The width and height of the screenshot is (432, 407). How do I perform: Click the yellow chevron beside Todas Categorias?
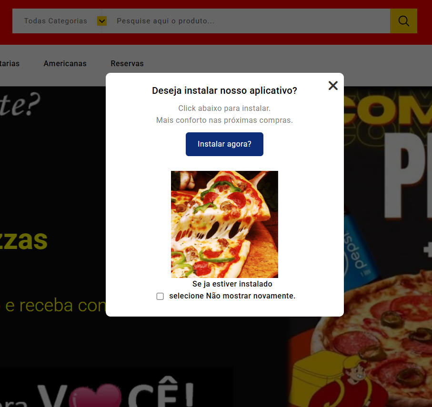coord(101,21)
